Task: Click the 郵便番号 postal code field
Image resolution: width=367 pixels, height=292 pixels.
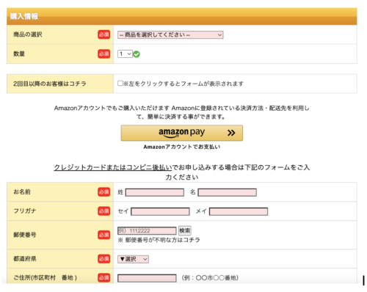Action: (147, 230)
